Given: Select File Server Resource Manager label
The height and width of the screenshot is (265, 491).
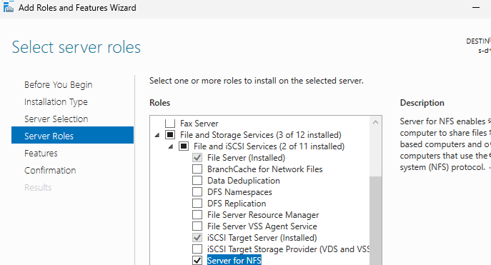Looking at the screenshot, I should point(263,215).
